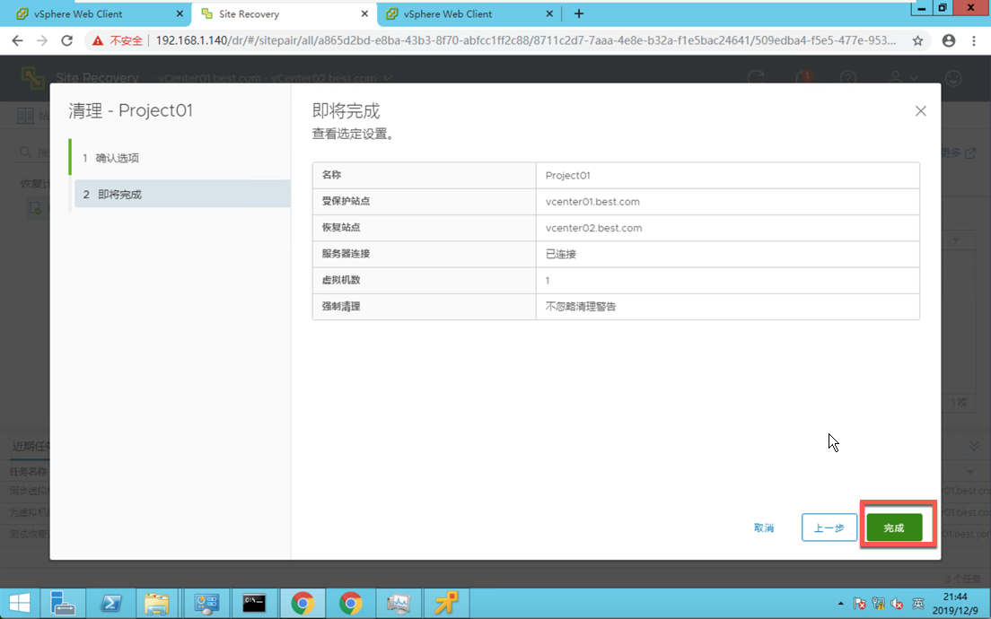Open a new browser tab with the plus icon

[x=579, y=13]
